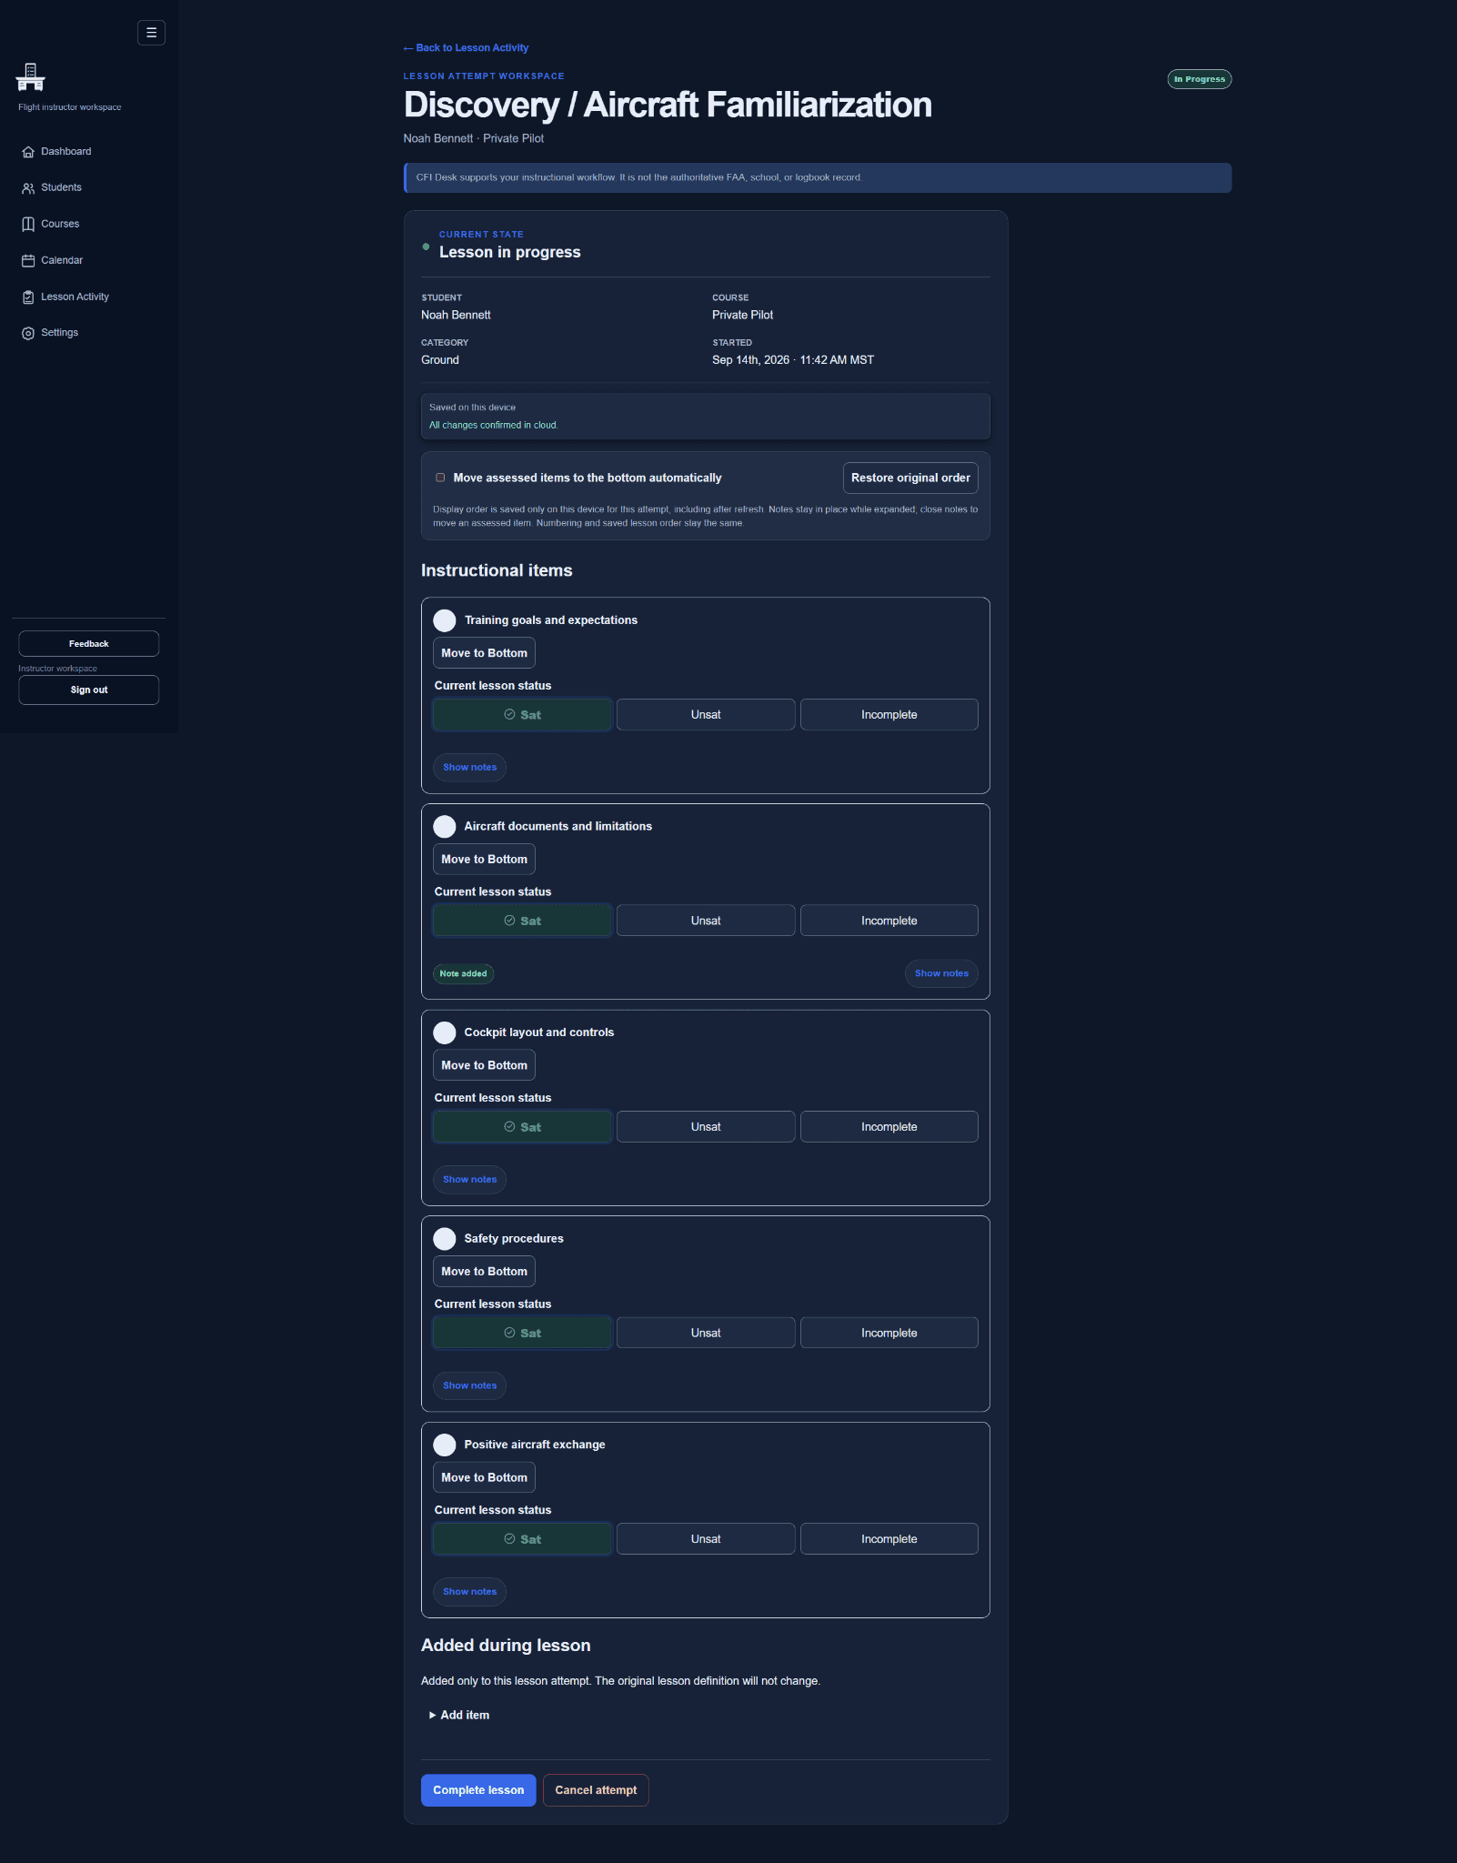The image size is (1457, 1863).
Task: Mark Training goals and expectations as Unsat
Action: pos(706,715)
